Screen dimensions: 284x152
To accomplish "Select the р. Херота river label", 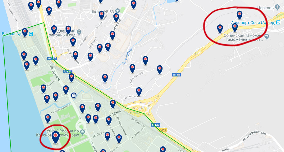I will click(127, 57).
